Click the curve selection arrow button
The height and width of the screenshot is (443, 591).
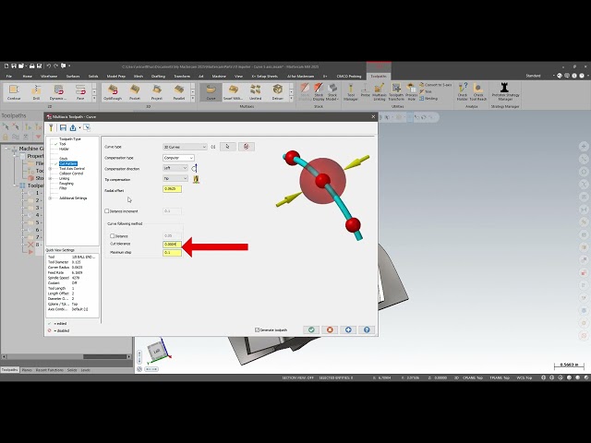coord(228,147)
